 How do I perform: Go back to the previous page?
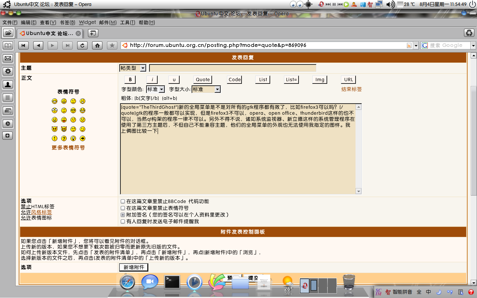(x=38, y=45)
